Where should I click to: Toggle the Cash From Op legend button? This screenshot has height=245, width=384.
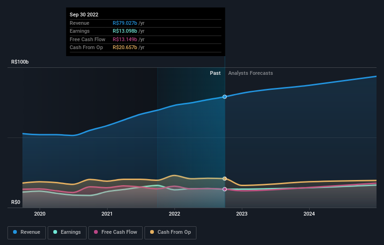[x=170, y=232]
